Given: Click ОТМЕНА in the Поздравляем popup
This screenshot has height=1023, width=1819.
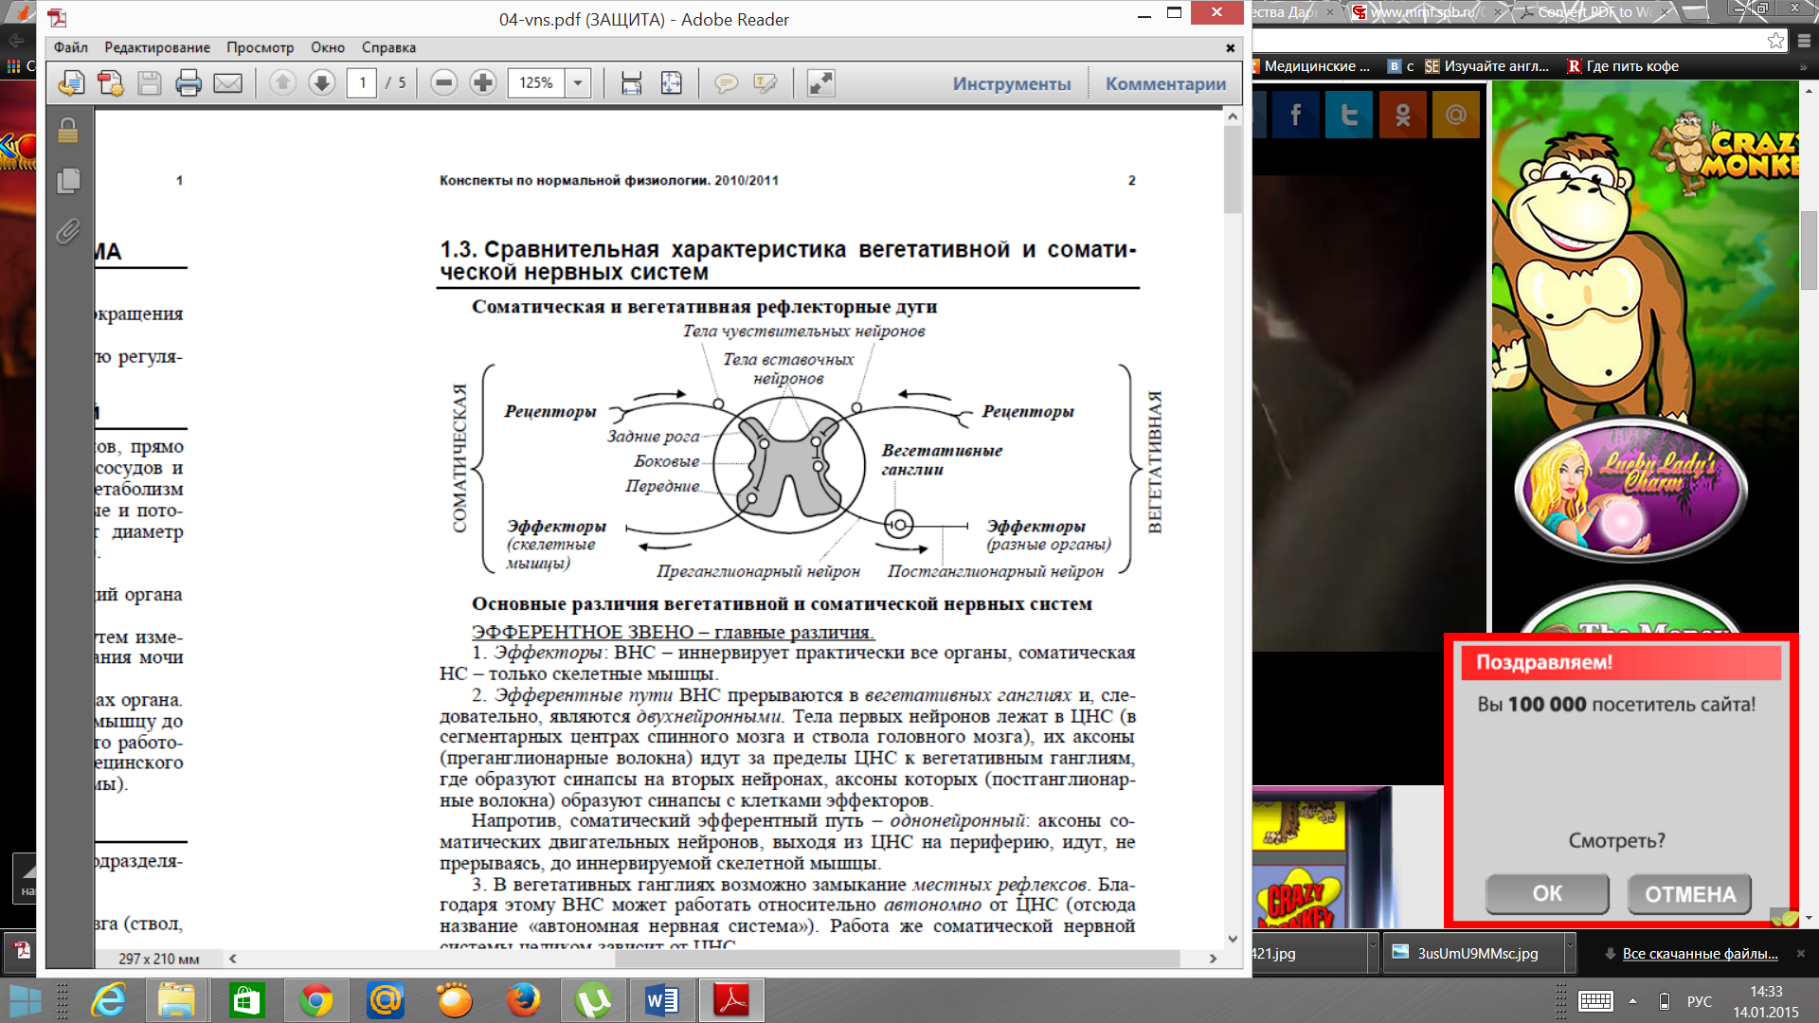Looking at the screenshot, I should (1690, 894).
